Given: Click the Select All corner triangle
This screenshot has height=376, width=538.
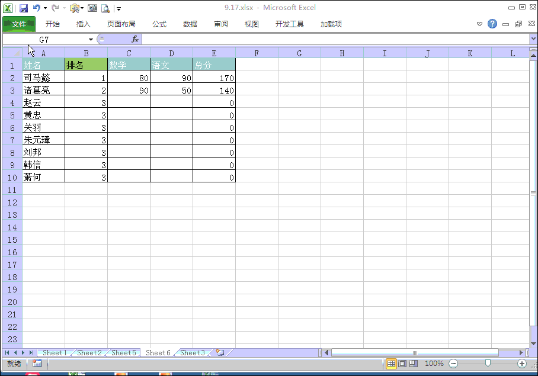Looking at the screenshot, I should coord(12,53).
